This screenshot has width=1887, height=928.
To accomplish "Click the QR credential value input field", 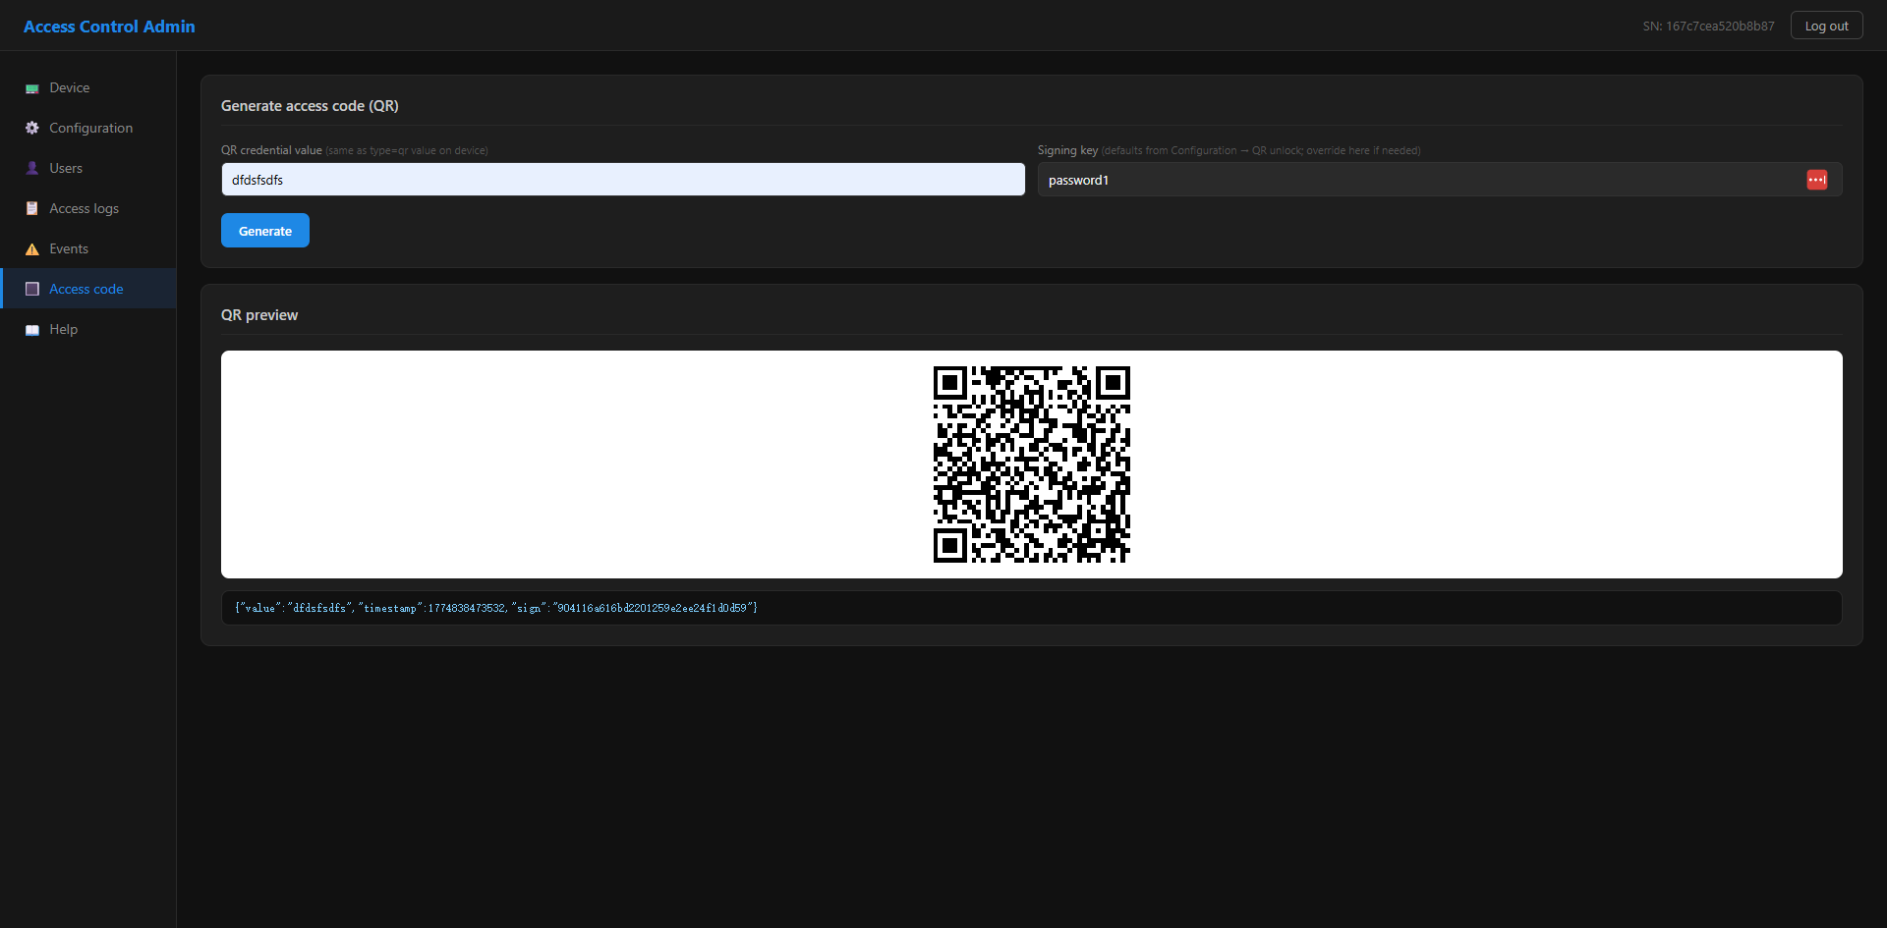I will coord(621,179).
